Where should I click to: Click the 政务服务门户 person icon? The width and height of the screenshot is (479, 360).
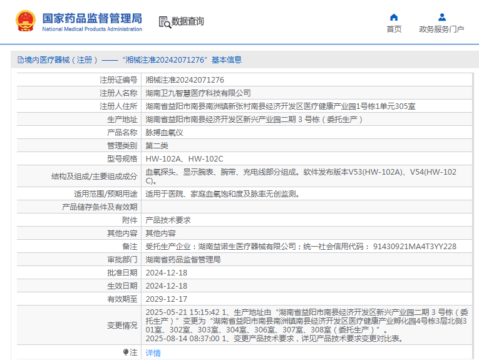point(441,17)
